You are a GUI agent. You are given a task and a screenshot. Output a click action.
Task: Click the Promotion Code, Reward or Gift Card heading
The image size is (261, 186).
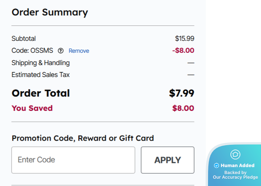pos(83,138)
